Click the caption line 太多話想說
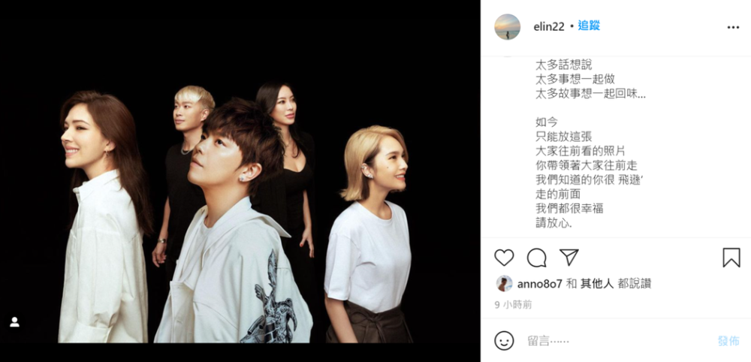Screen dimensions: 751x362 pyautogui.click(x=564, y=64)
